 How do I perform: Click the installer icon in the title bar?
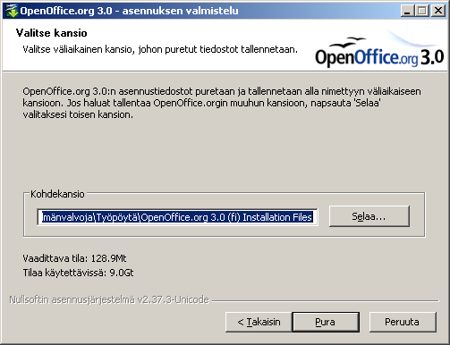12,11
